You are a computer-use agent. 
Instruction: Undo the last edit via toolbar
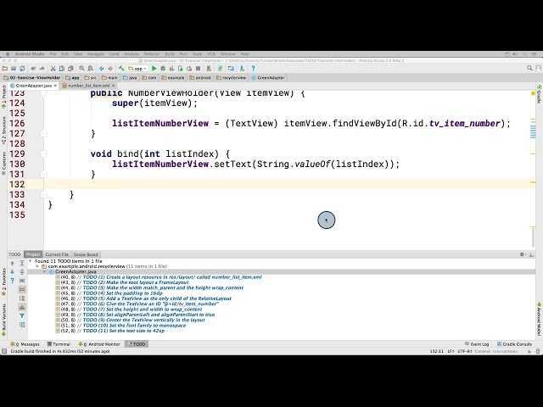tap(33, 69)
